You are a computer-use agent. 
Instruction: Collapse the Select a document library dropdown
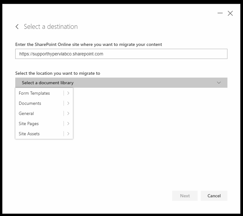(121, 83)
